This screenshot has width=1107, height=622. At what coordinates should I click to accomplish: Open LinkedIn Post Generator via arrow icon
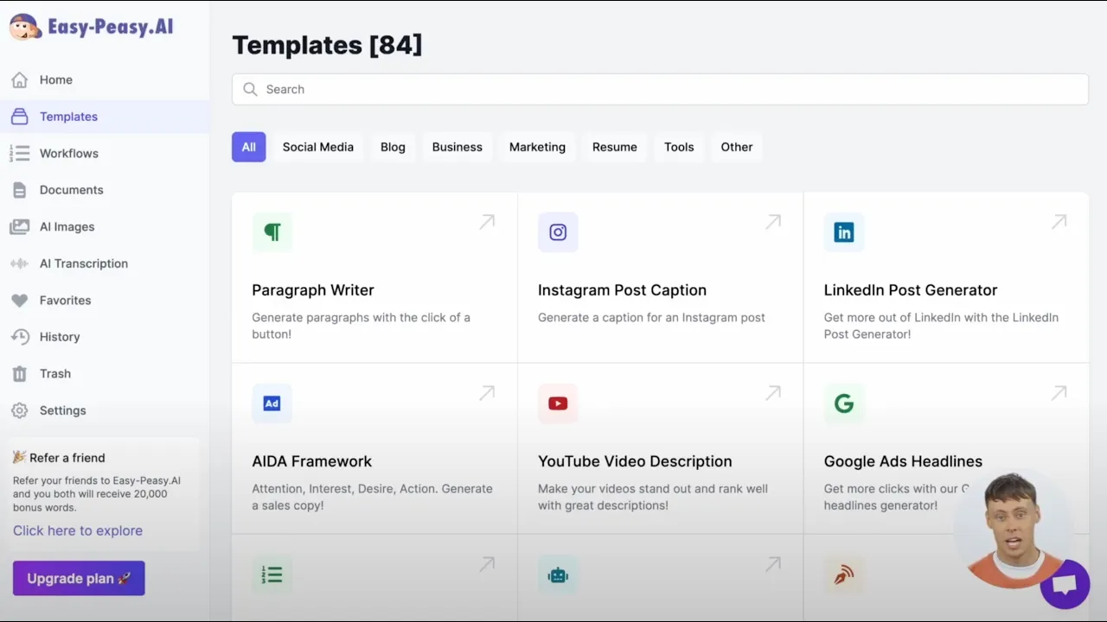1059,222
